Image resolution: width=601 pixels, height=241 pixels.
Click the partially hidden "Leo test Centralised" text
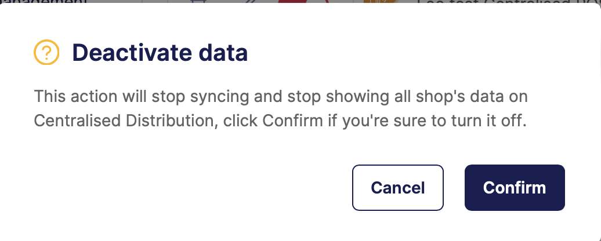(499, 3)
